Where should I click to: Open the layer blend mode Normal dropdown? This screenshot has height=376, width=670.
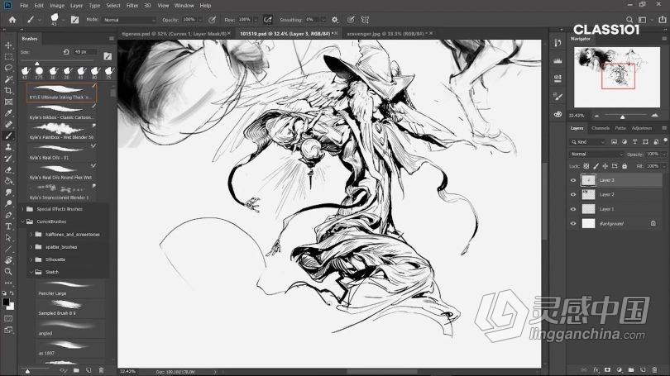(596, 154)
